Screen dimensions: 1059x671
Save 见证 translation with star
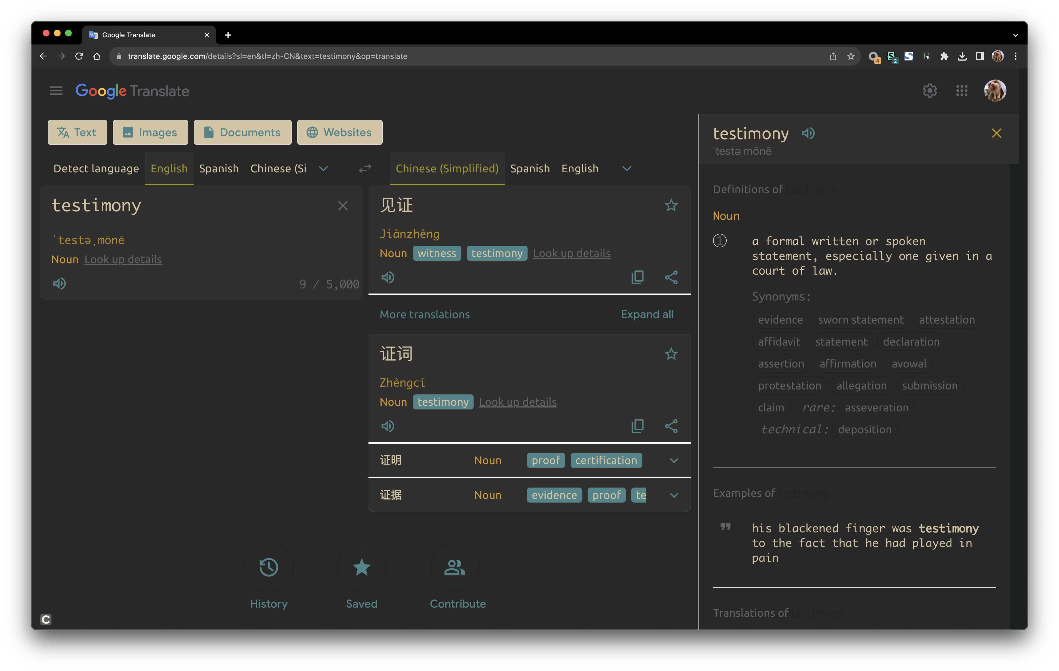tap(671, 205)
